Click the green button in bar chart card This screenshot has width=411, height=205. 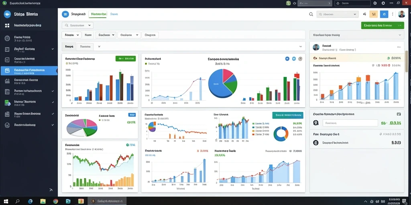[126, 58]
